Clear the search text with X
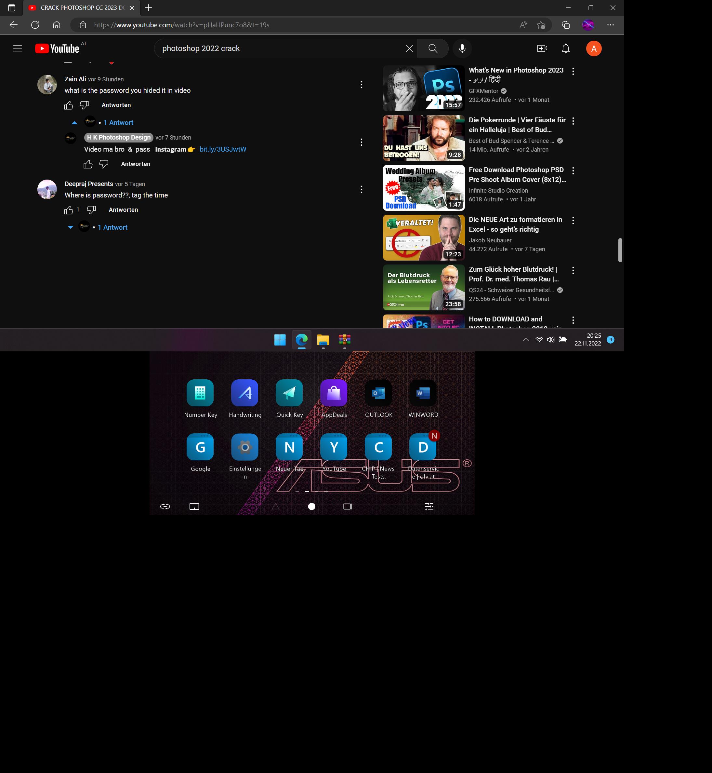The height and width of the screenshot is (773, 712). 409,48
